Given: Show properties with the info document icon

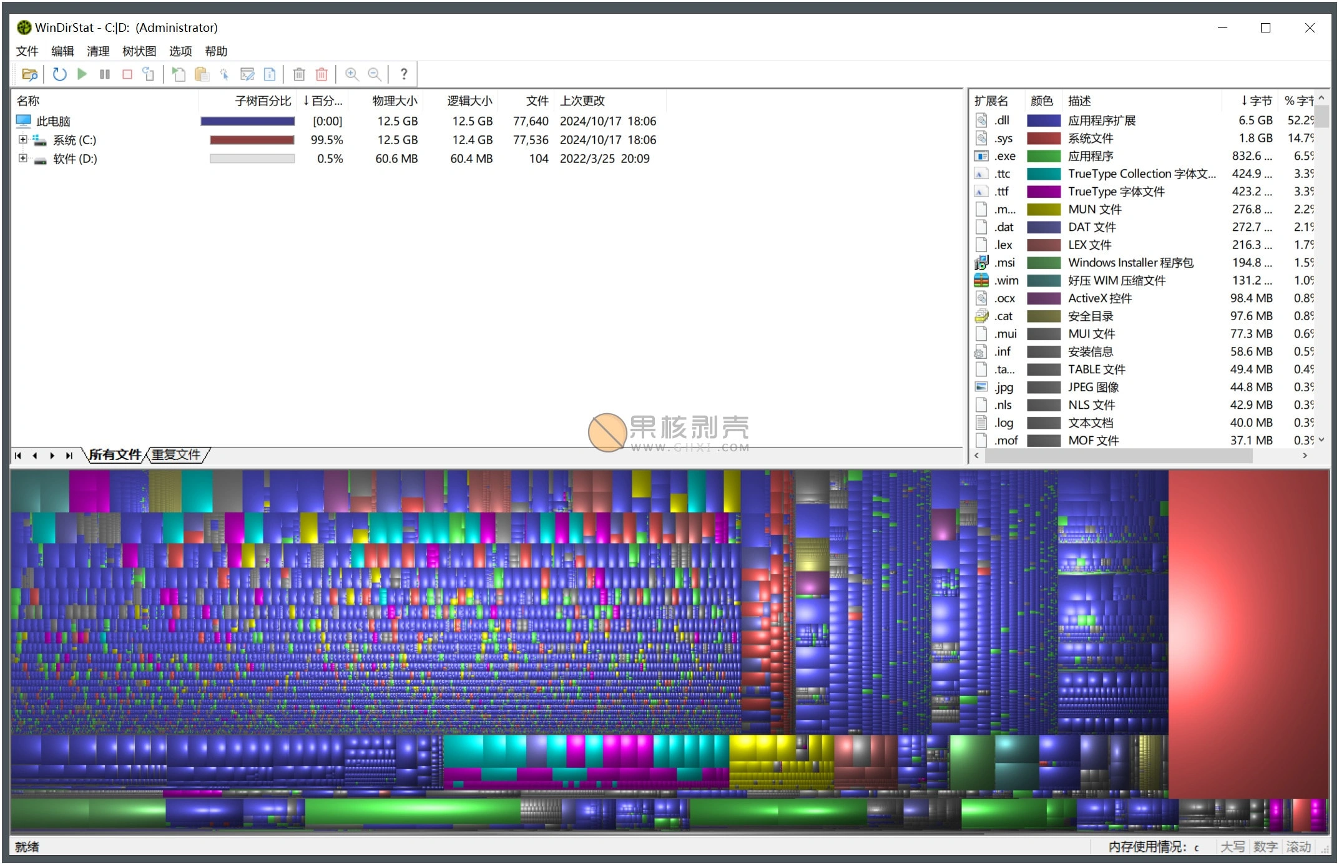Looking at the screenshot, I should [x=269, y=74].
